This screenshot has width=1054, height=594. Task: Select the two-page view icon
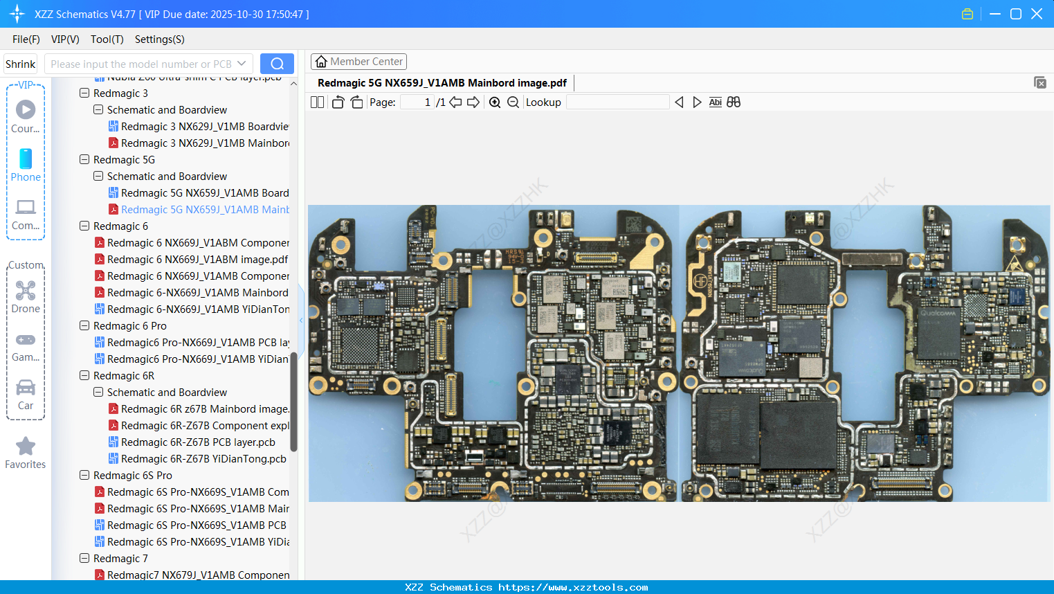click(316, 102)
